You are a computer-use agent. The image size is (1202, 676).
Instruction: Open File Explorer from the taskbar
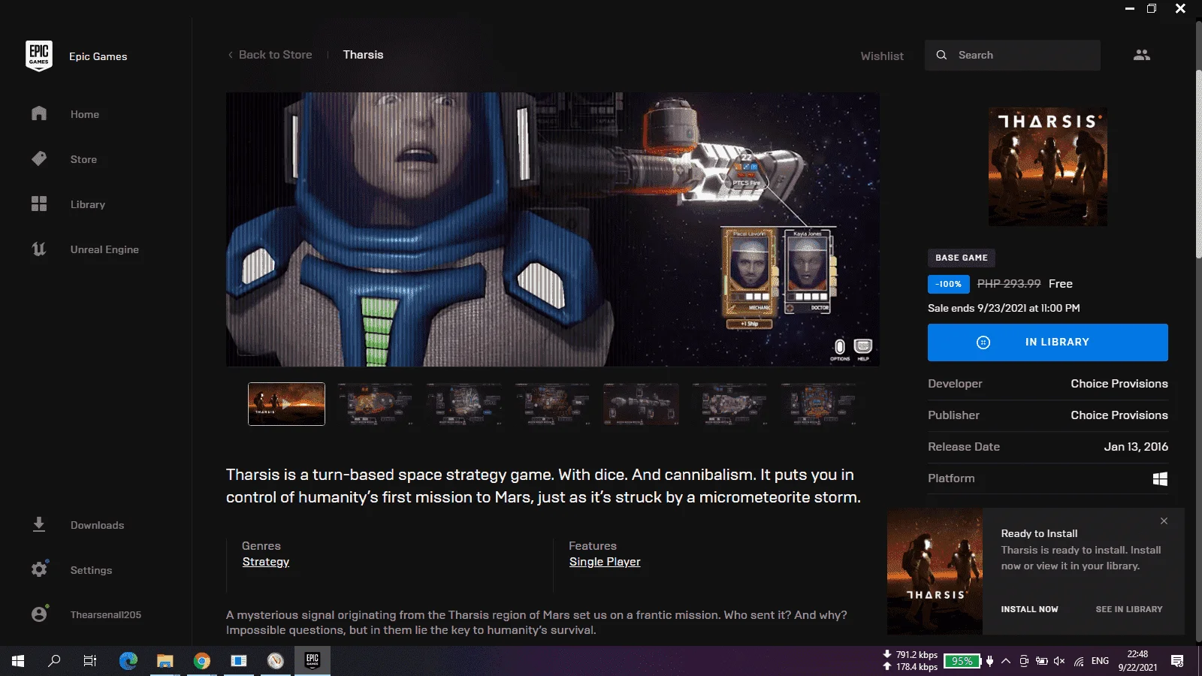tap(165, 661)
